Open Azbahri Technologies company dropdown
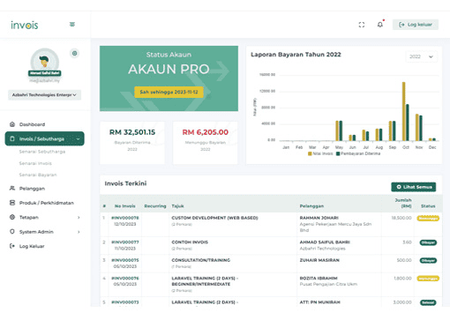Screen dimensions: 450x335 coord(44,95)
